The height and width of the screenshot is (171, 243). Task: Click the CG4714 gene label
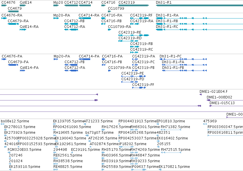86,3
